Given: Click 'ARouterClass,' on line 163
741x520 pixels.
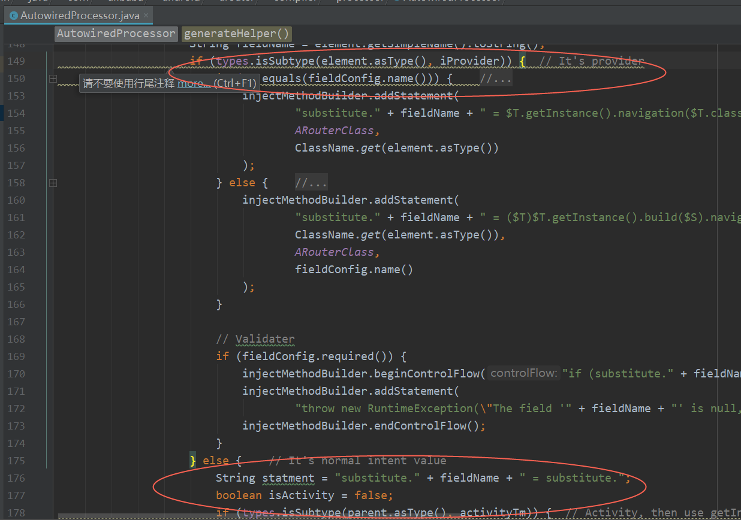Looking at the screenshot, I should point(338,252).
